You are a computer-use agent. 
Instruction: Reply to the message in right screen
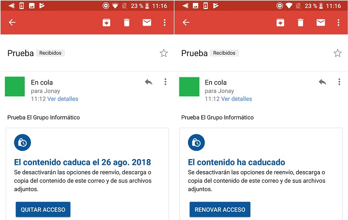pos(322,82)
